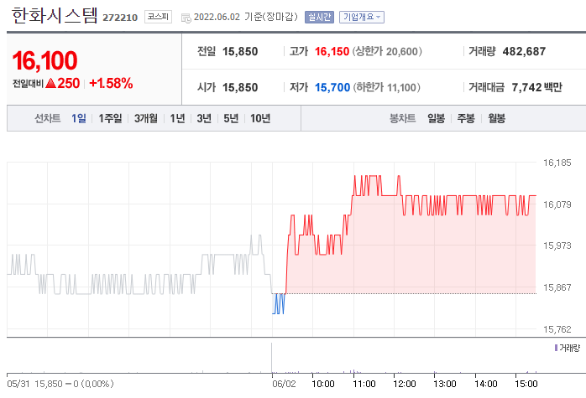Screen dimensions: 586x398
Task: Click 상한가 20,600 text
Action: pyautogui.click(x=387, y=51)
